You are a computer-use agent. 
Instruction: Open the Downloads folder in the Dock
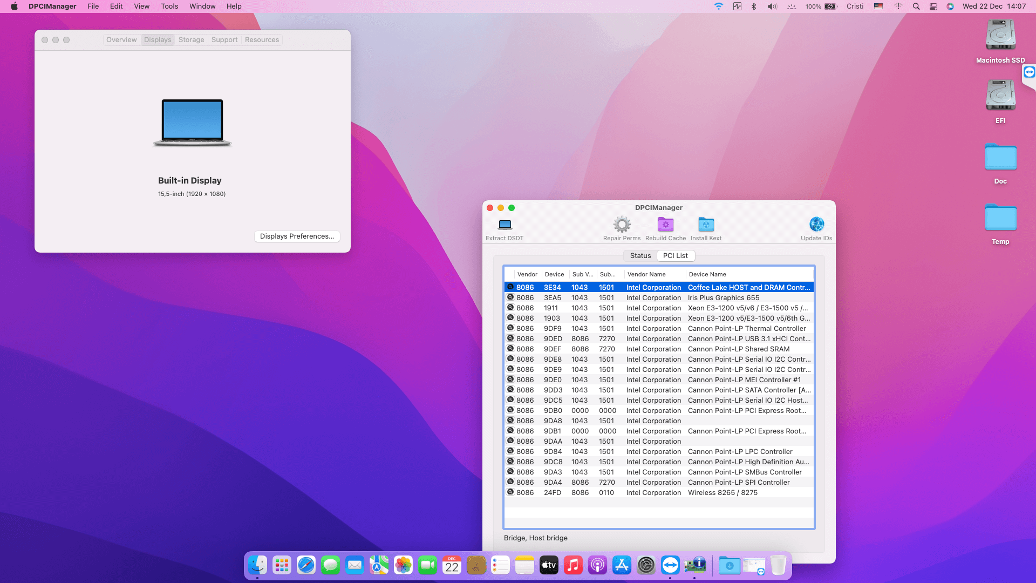coord(730,565)
